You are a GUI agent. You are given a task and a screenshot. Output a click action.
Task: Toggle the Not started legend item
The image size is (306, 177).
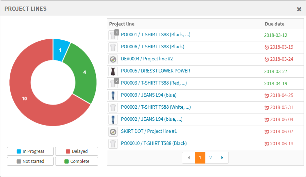(30, 161)
